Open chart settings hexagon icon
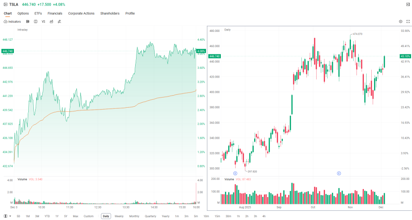The height and width of the screenshot is (220, 412). (400, 22)
